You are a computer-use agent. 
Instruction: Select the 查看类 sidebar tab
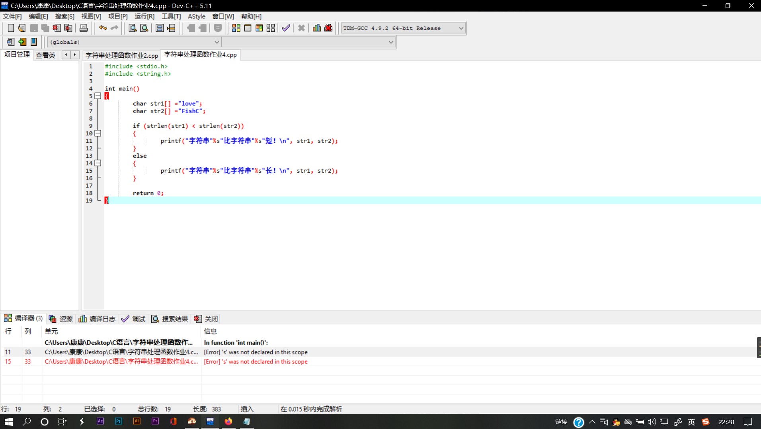pos(45,55)
